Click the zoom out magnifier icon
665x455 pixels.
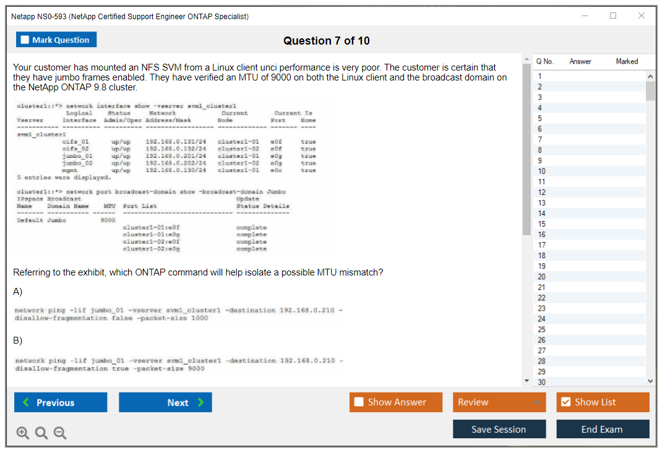(60, 433)
